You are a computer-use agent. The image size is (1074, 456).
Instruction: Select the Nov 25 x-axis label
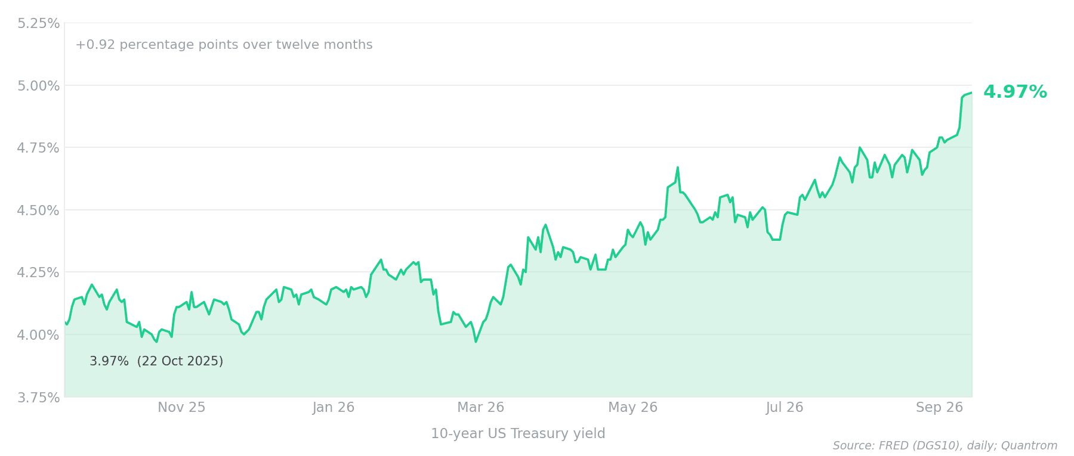tap(181, 408)
